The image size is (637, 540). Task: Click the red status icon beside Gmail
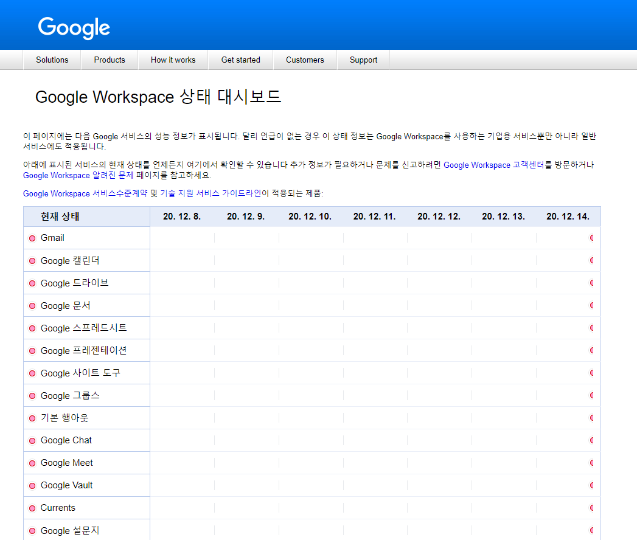[32, 238]
